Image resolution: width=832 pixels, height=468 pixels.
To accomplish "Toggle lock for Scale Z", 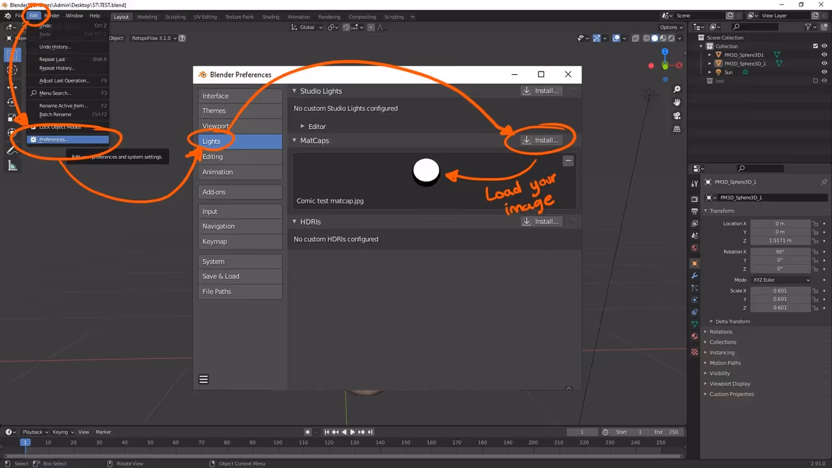I will coord(815,307).
